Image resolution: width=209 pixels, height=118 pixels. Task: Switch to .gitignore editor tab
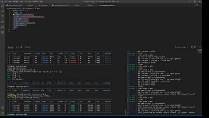coord(43,5)
